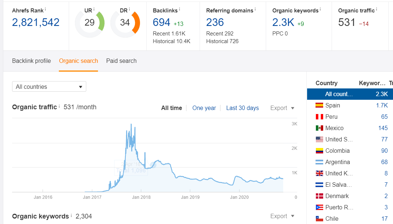This screenshot has width=393, height=224.
Task: Open the Ahrefs Rank value 2,821,542
Action: pos(35,22)
